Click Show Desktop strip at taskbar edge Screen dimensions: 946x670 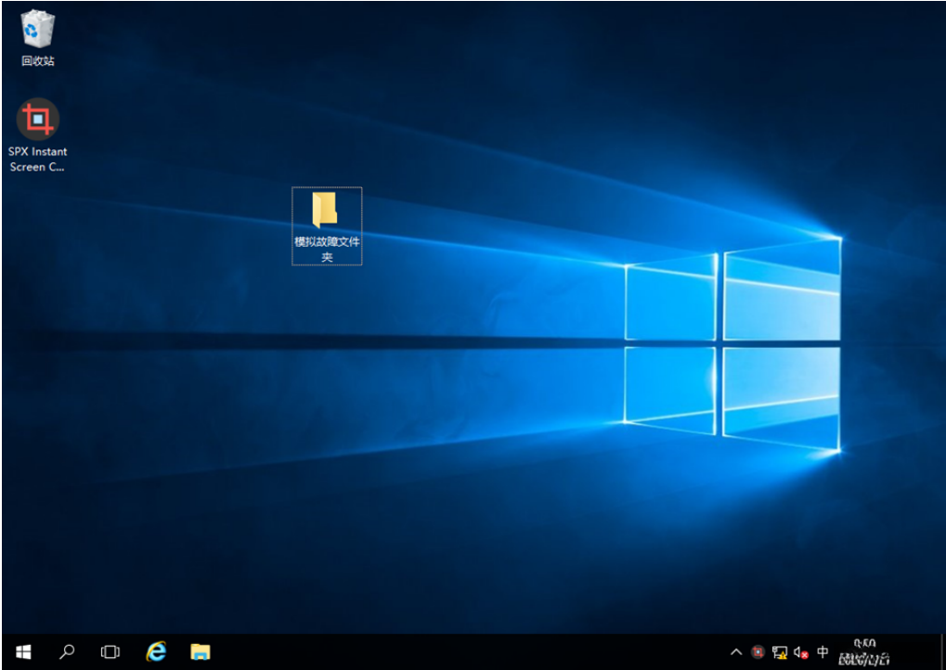click(941, 651)
